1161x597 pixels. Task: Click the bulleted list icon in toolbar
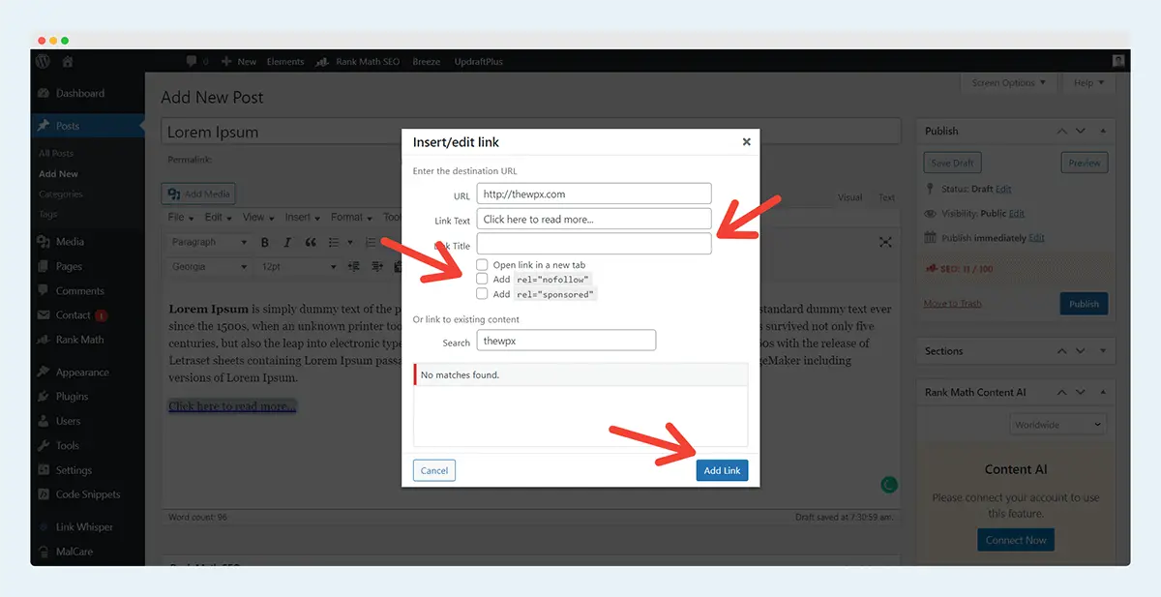tap(334, 242)
